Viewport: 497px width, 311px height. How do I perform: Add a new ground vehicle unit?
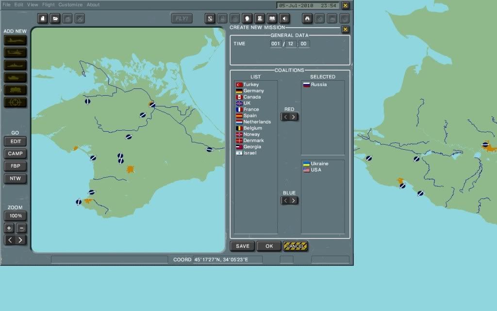[15, 77]
